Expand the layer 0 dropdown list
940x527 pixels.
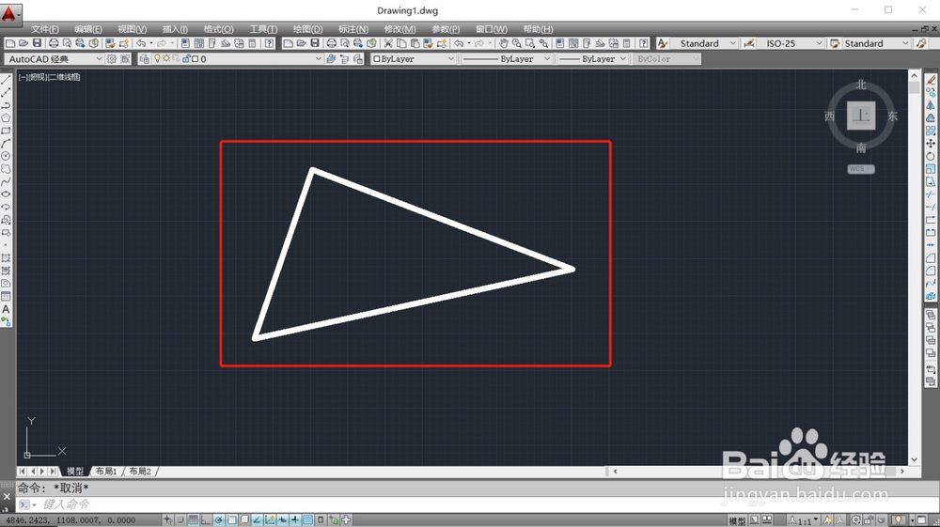tap(319, 58)
